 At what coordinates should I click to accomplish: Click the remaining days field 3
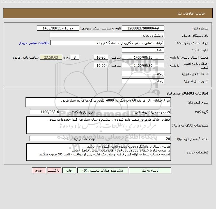coord(75,57)
